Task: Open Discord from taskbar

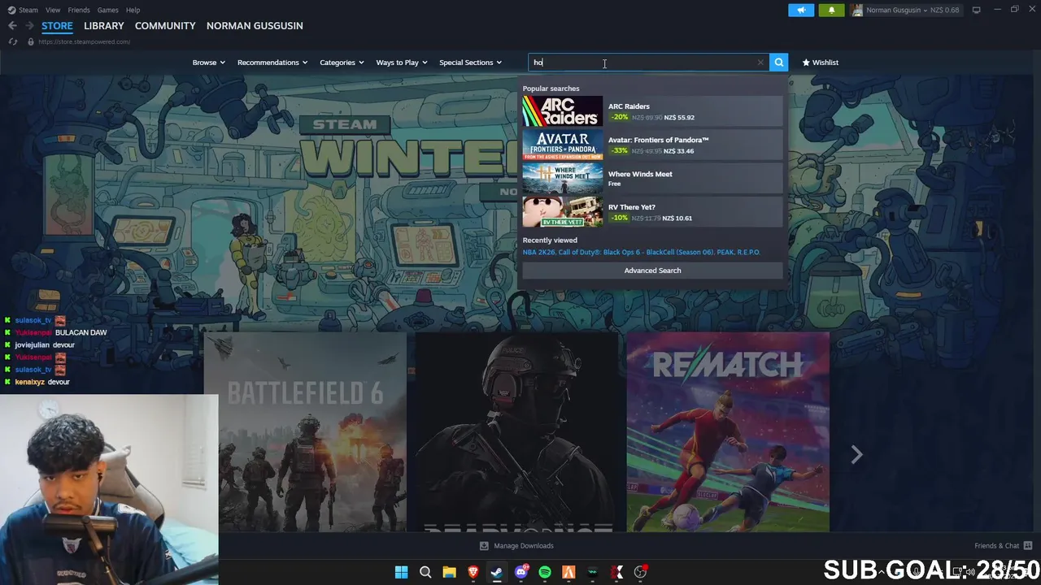Action: pyautogui.click(x=521, y=572)
